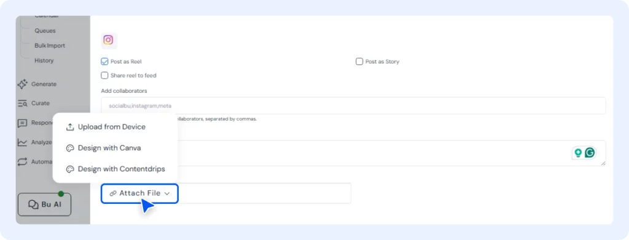Go to Queues in the sidebar
629x240 pixels.
(x=45, y=31)
